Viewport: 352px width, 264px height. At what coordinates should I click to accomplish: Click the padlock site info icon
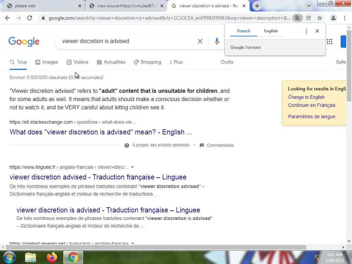[43, 18]
